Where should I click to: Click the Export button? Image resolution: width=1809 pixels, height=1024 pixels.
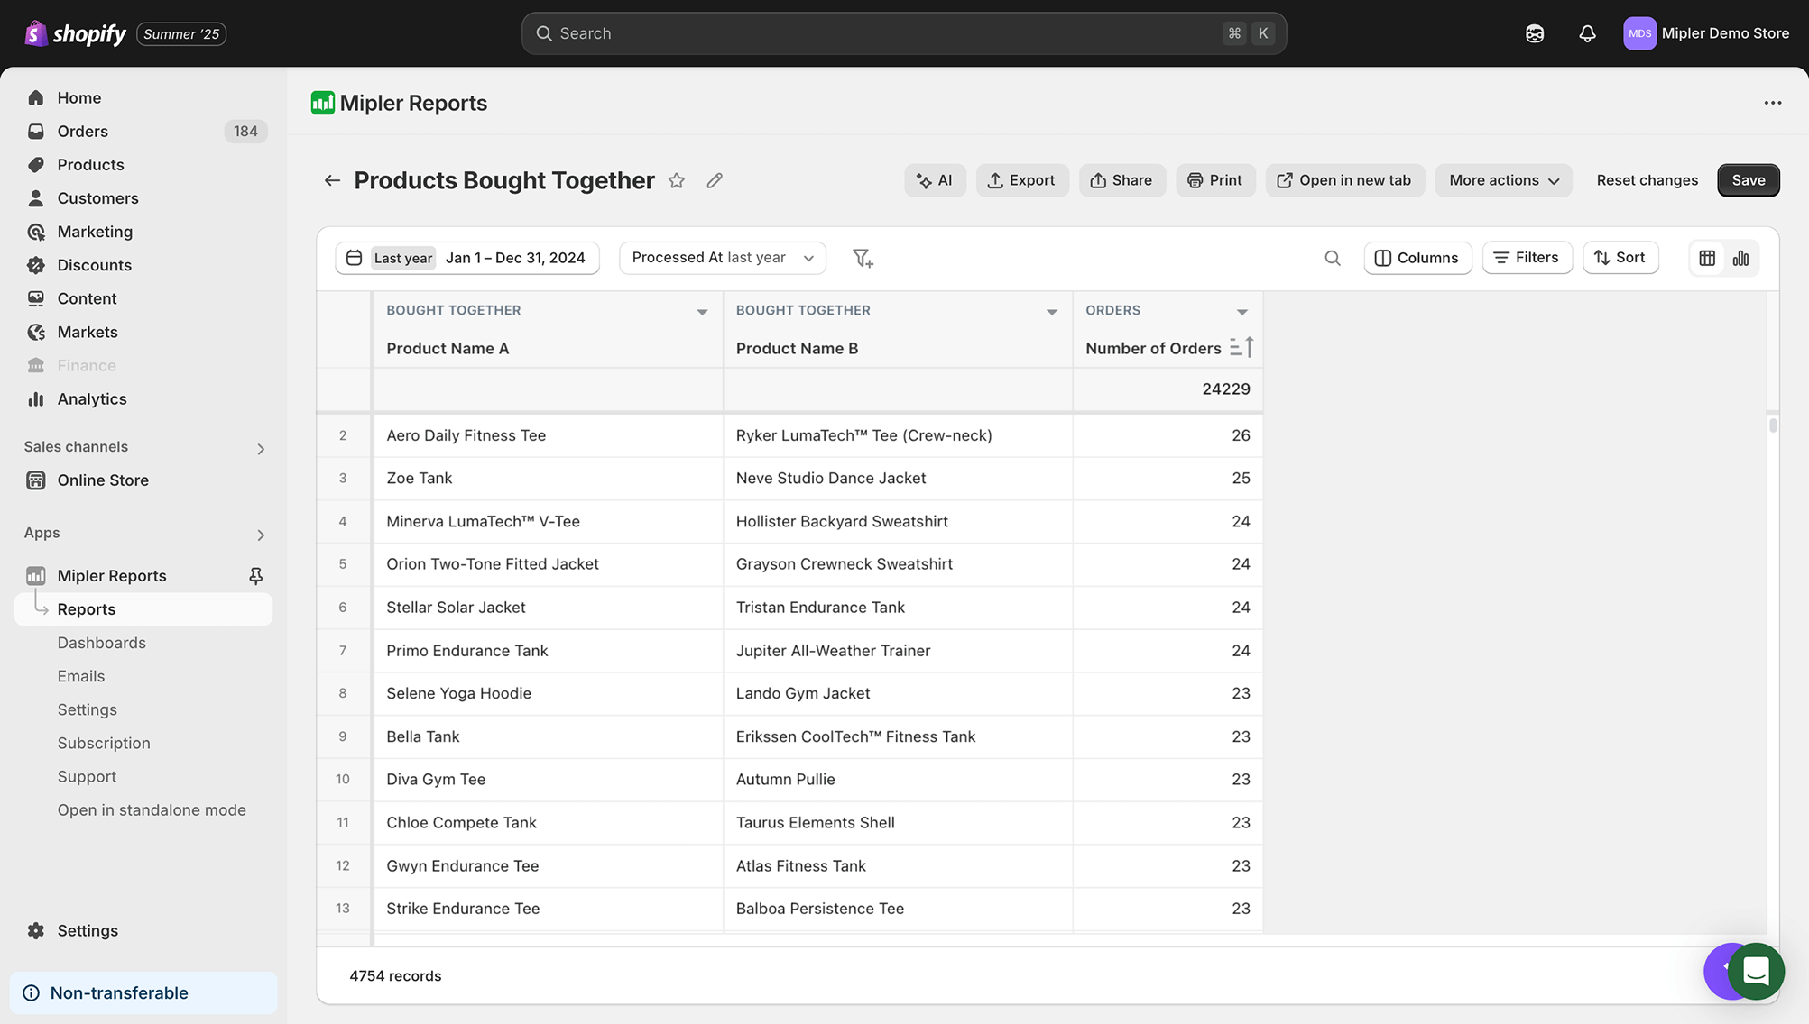point(1021,180)
